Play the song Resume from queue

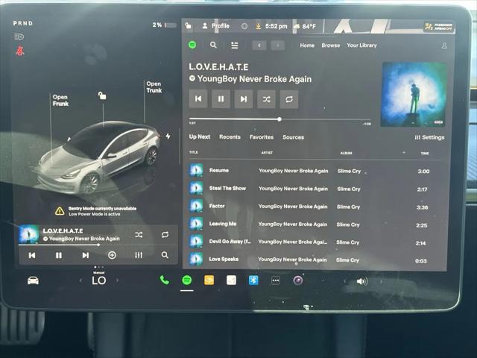pyautogui.click(x=315, y=171)
